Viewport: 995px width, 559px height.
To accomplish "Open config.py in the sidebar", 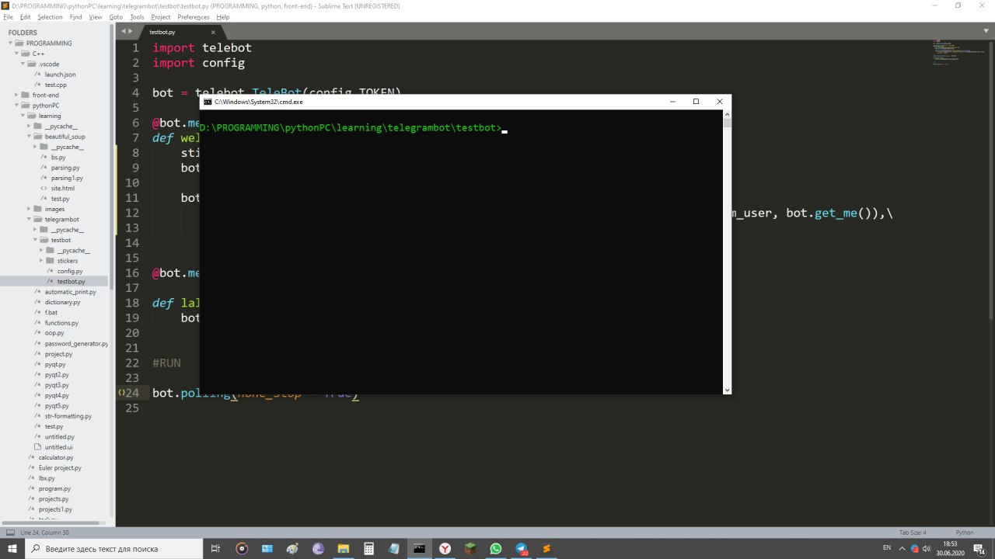I will coord(70,271).
